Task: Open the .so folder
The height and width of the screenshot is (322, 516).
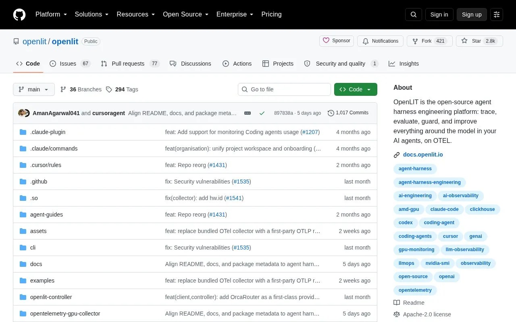Action: 34,198
